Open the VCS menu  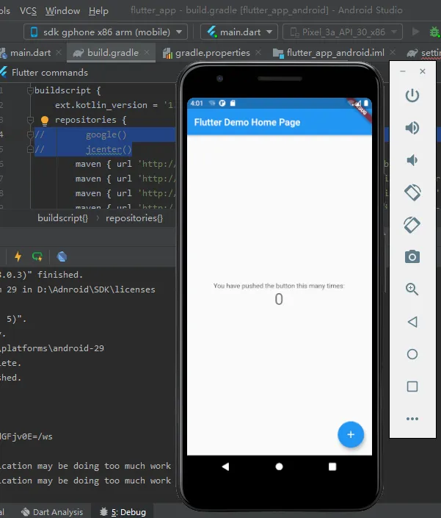tap(28, 10)
